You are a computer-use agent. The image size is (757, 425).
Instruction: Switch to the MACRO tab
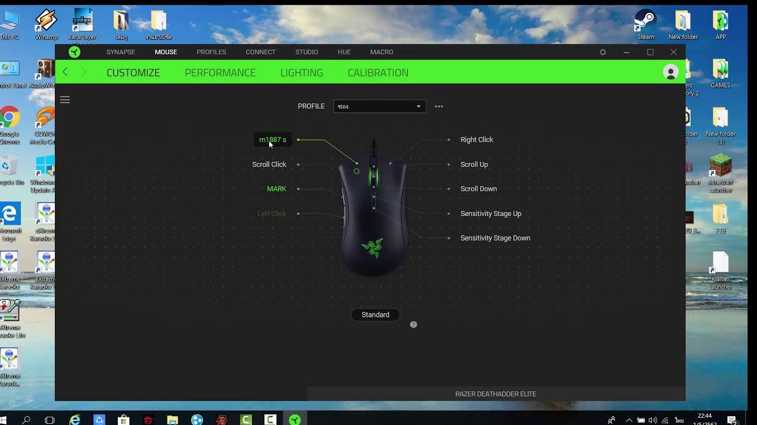[381, 52]
